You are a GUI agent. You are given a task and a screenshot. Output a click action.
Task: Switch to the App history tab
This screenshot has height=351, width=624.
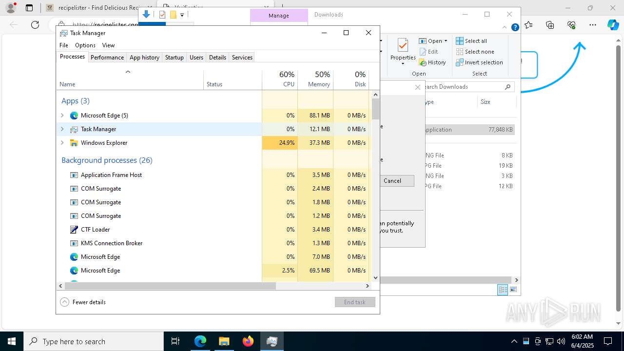tap(144, 58)
